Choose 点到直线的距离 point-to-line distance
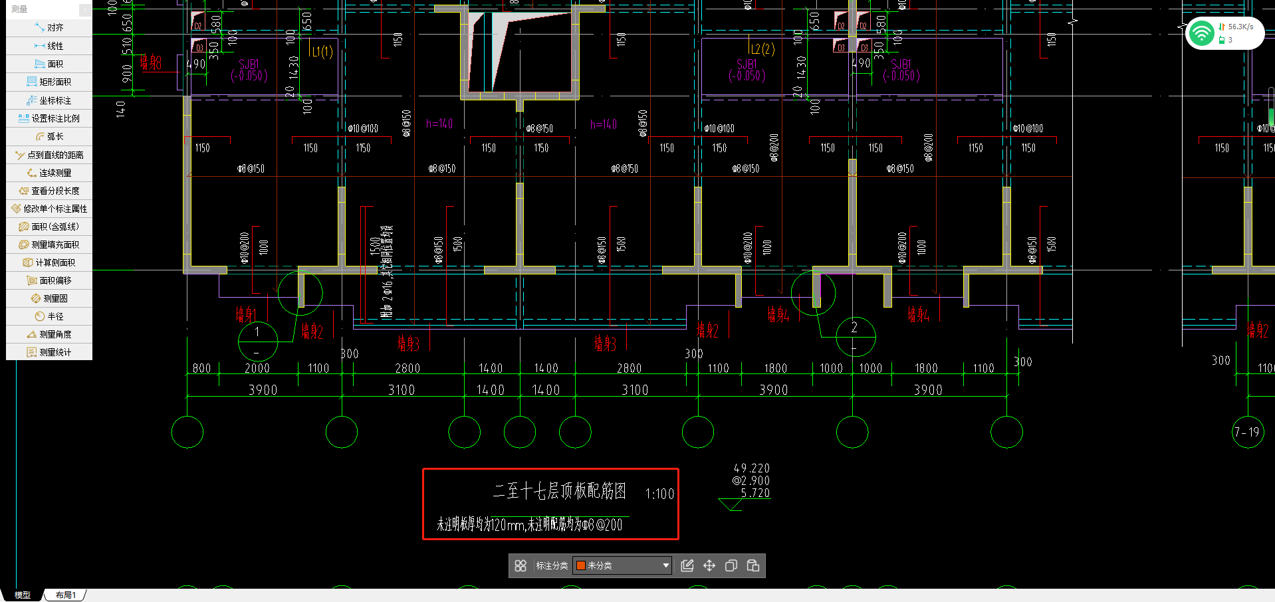 pyautogui.click(x=49, y=155)
